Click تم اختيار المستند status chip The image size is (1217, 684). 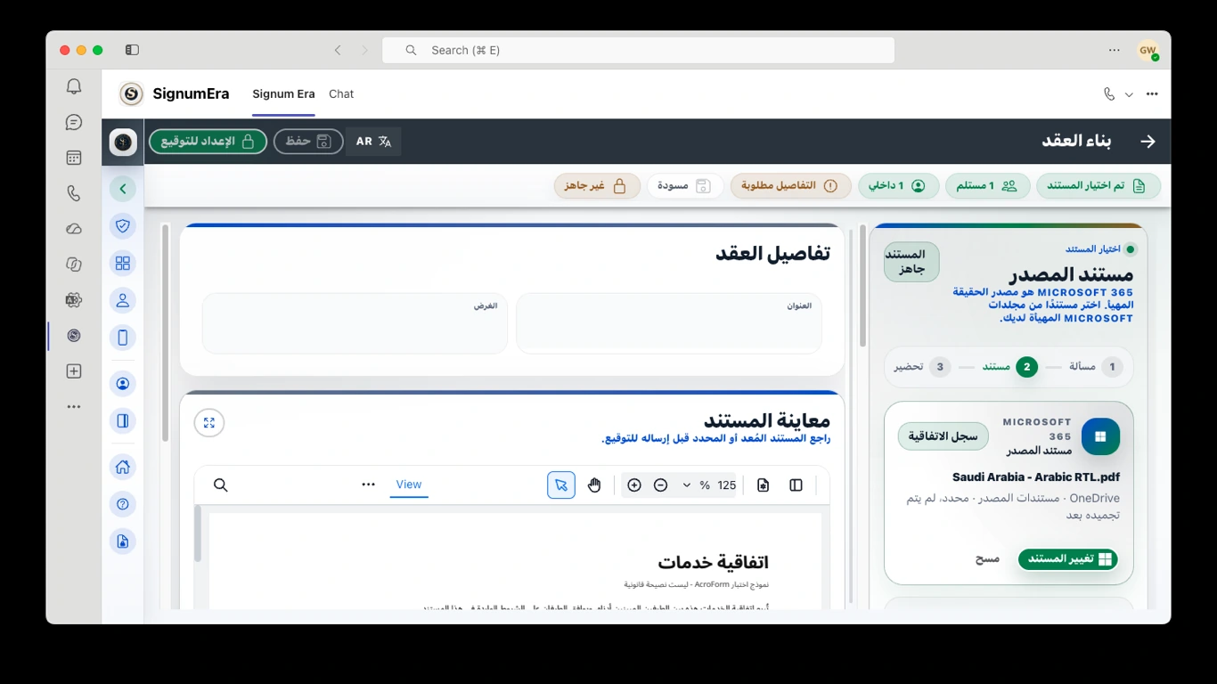tap(1098, 186)
